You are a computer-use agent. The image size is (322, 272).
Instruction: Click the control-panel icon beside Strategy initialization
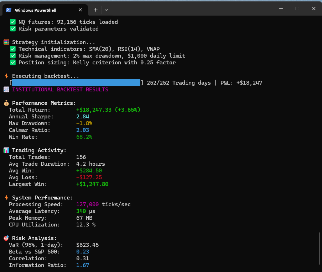click(6, 42)
